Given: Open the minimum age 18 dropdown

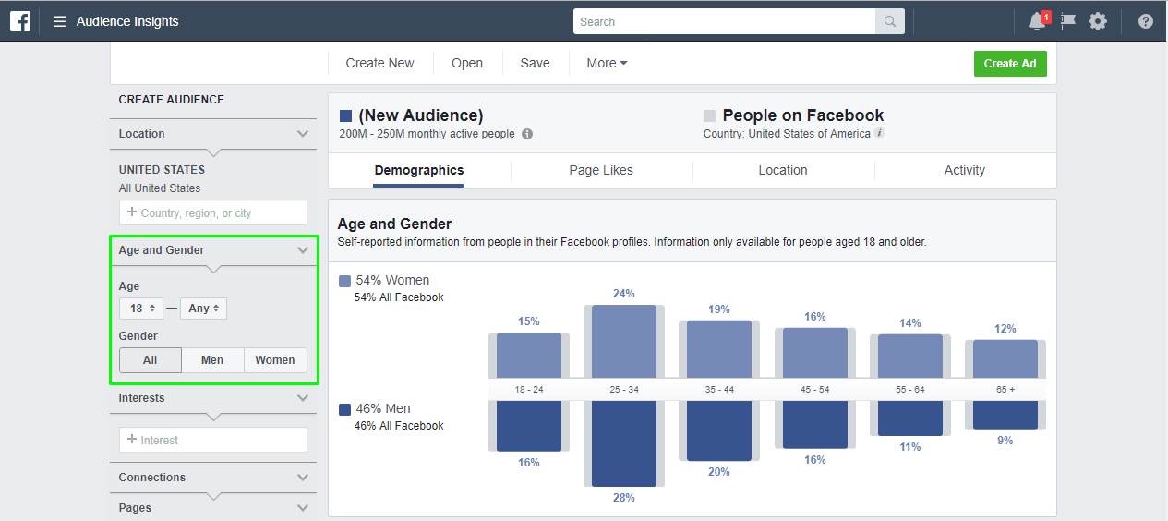Looking at the screenshot, I should pos(141,309).
